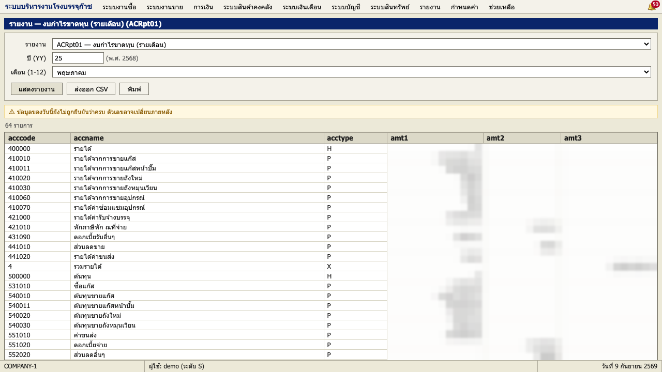The height and width of the screenshot is (372, 662).
Task: Click the ระบบบริหารงานโรงบรรจุก๊าซ app title
Action: [49, 6]
